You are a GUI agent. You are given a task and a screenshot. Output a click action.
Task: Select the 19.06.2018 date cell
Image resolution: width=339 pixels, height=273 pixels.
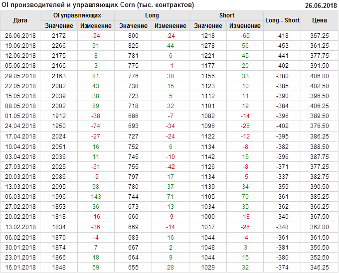click(20, 45)
